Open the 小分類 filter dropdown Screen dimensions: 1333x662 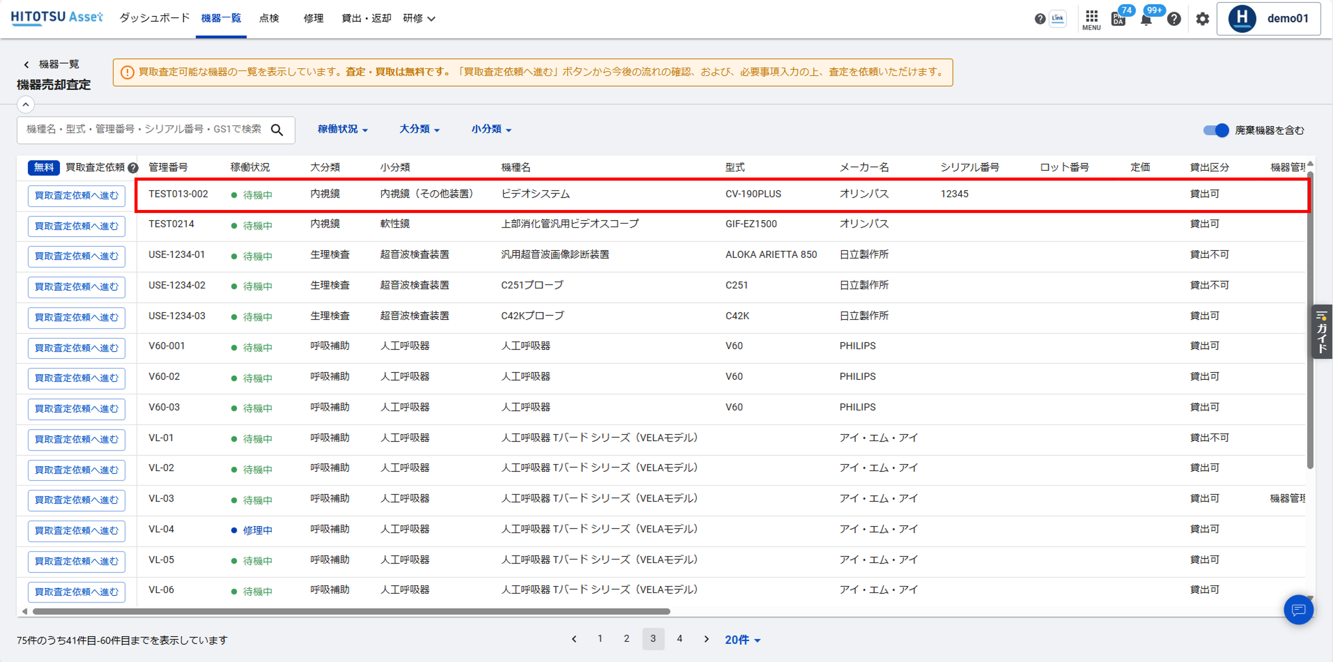(492, 129)
